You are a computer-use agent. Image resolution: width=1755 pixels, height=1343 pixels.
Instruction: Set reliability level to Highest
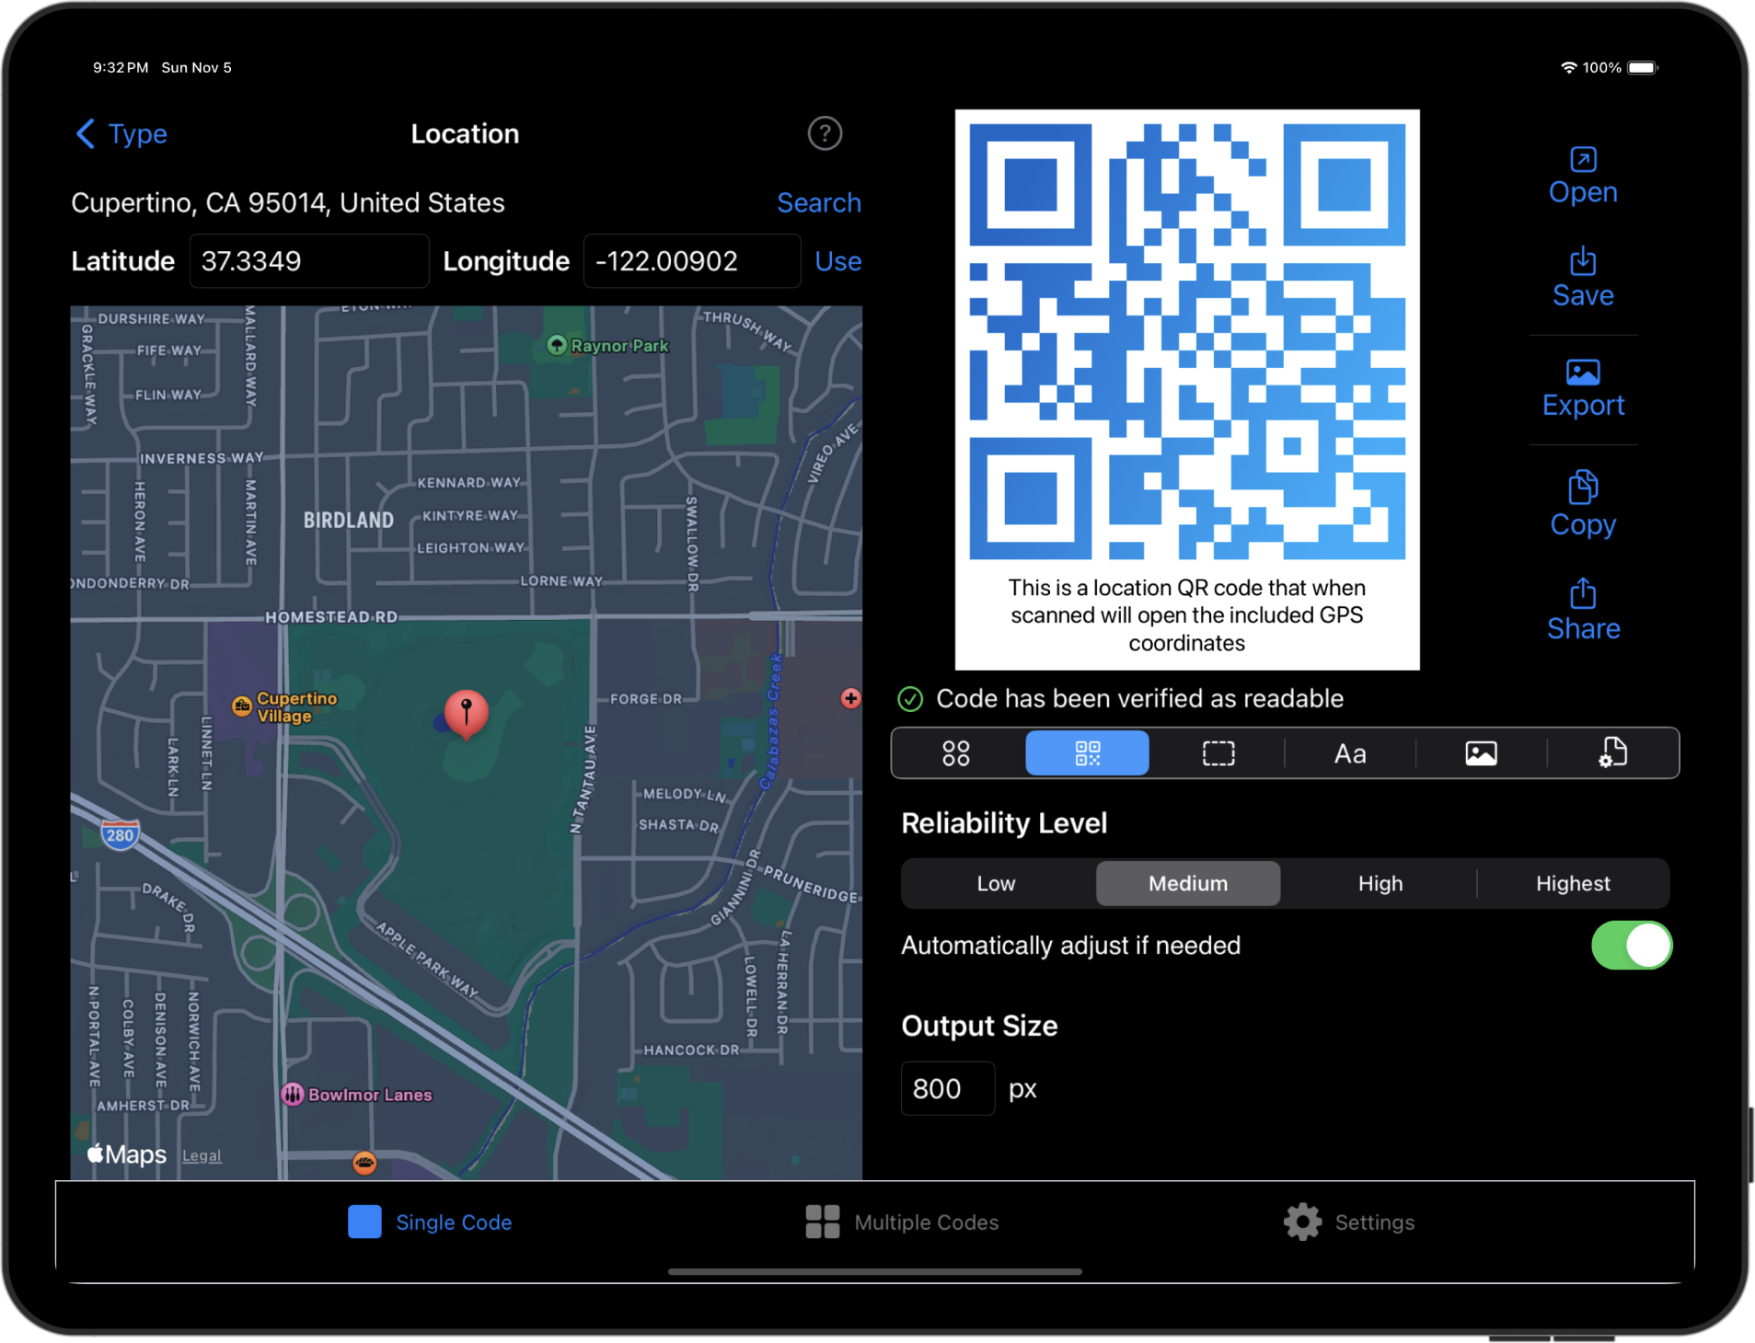coord(1573,883)
